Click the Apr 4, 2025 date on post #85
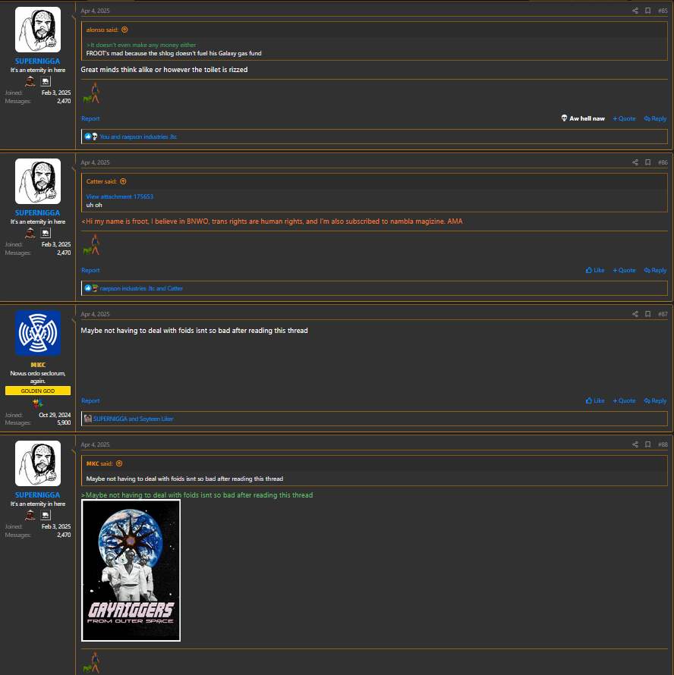Viewport: 674px width, 675px height. (x=95, y=11)
